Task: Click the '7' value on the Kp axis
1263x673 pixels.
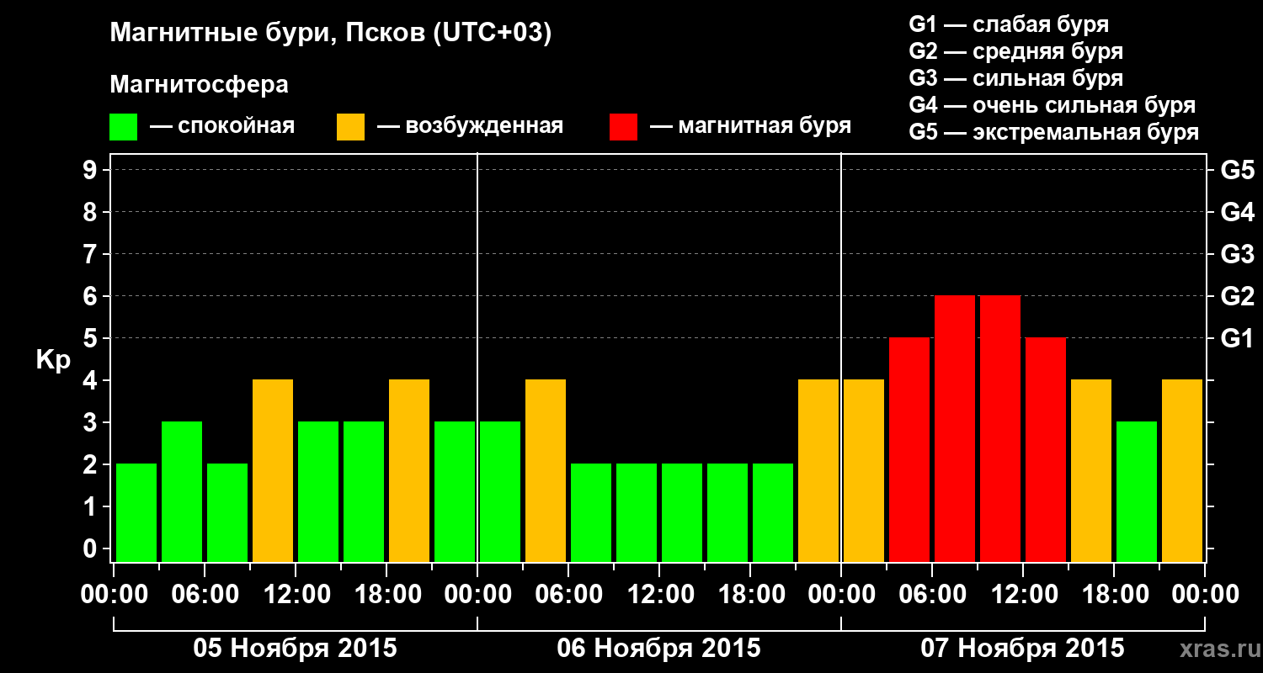Action: coord(92,255)
